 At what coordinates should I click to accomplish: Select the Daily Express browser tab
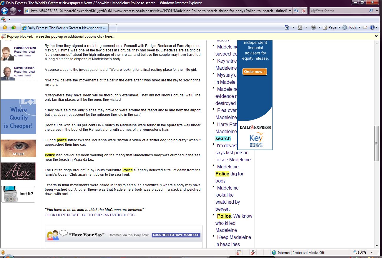[x=65, y=28]
